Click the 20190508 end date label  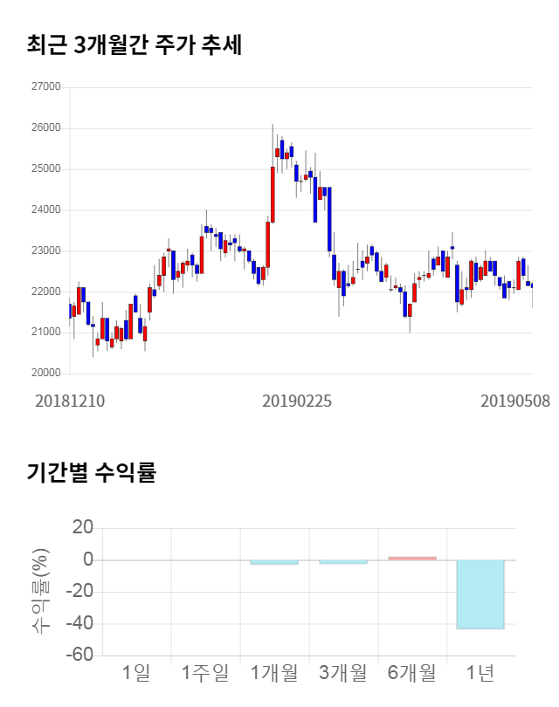[x=515, y=402]
